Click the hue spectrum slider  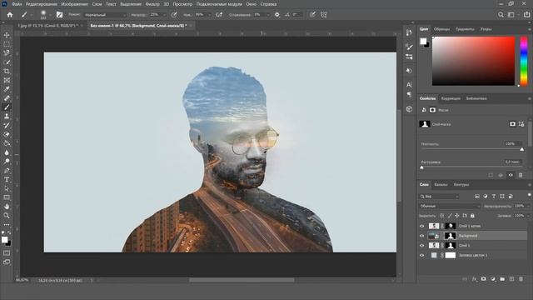click(524, 61)
